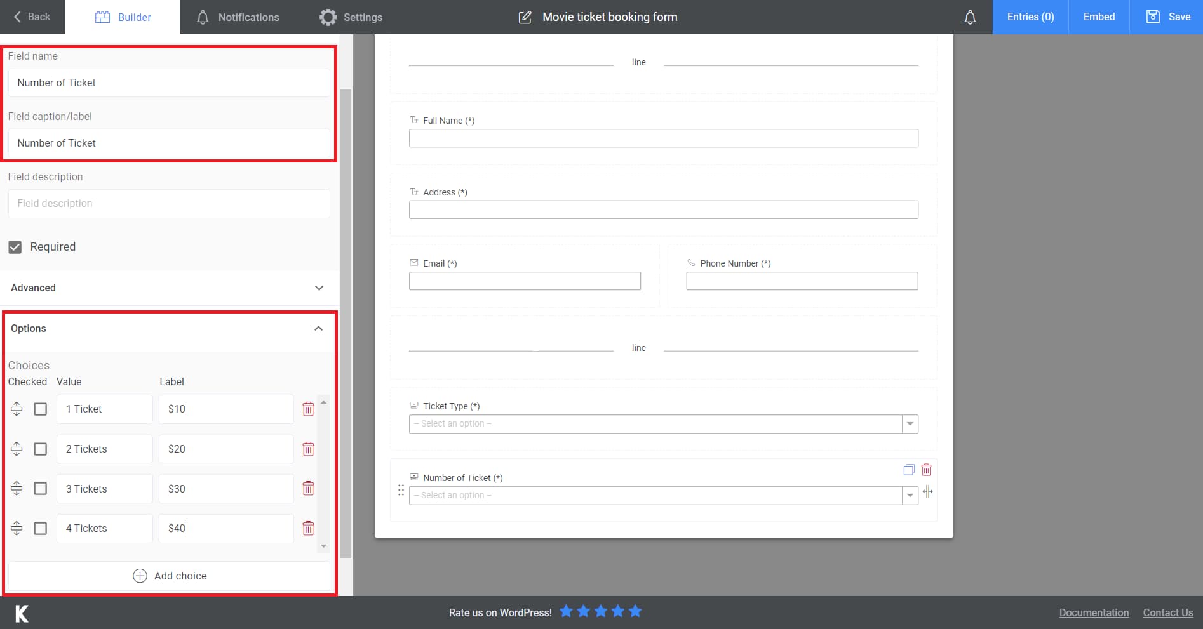Delete the Number of Ticket field
The image size is (1203, 629).
point(926,470)
